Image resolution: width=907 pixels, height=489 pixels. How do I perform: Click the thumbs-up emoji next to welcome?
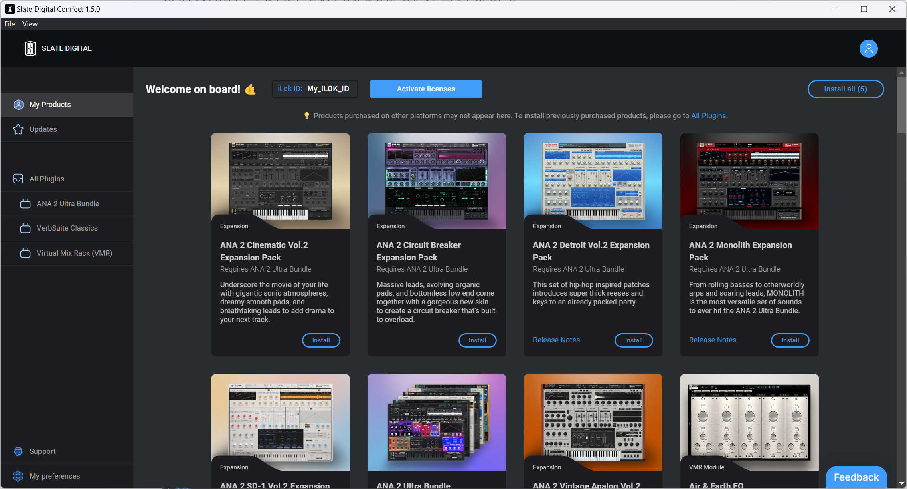click(x=250, y=89)
